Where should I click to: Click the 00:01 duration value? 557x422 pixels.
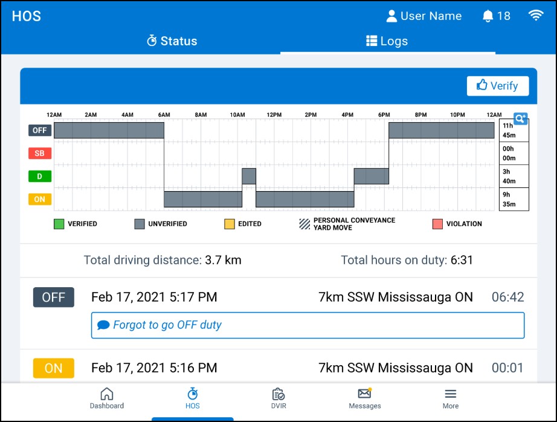[507, 368]
